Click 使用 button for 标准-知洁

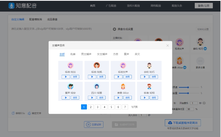pos(75,77)
